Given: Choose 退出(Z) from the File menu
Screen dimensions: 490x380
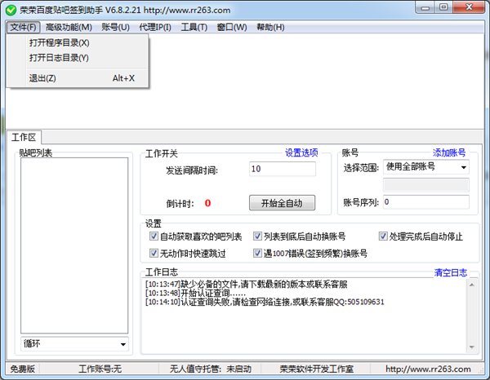Looking at the screenshot, I should [x=42, y=78].
